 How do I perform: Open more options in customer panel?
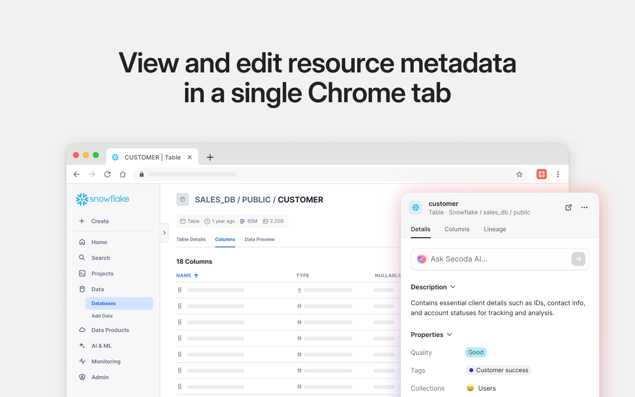click(584, 207)
